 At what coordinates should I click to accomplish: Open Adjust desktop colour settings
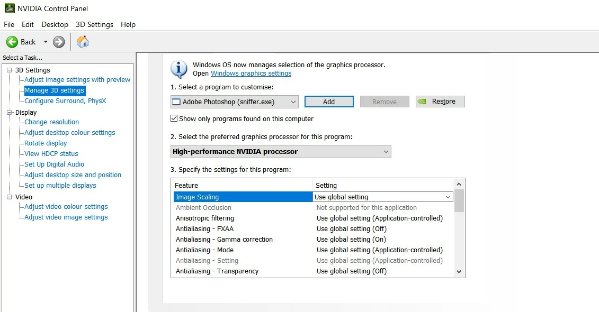point(69,133)
